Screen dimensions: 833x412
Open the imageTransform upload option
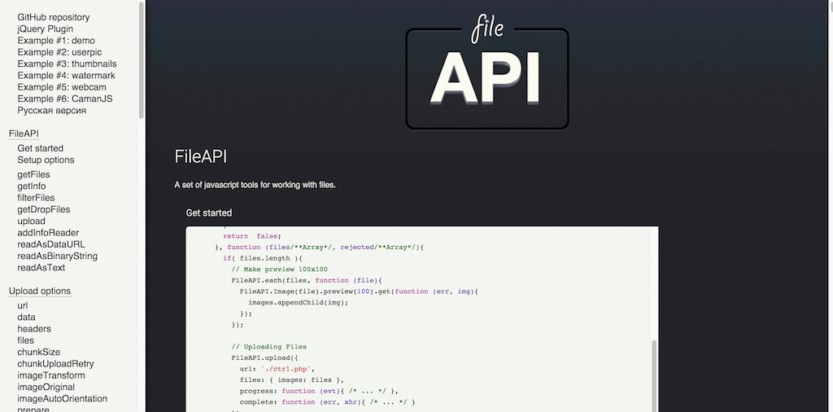click(51, 376)
